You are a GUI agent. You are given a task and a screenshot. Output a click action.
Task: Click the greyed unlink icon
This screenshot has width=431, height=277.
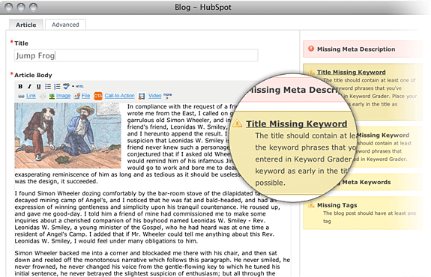[x=43, y=96]
